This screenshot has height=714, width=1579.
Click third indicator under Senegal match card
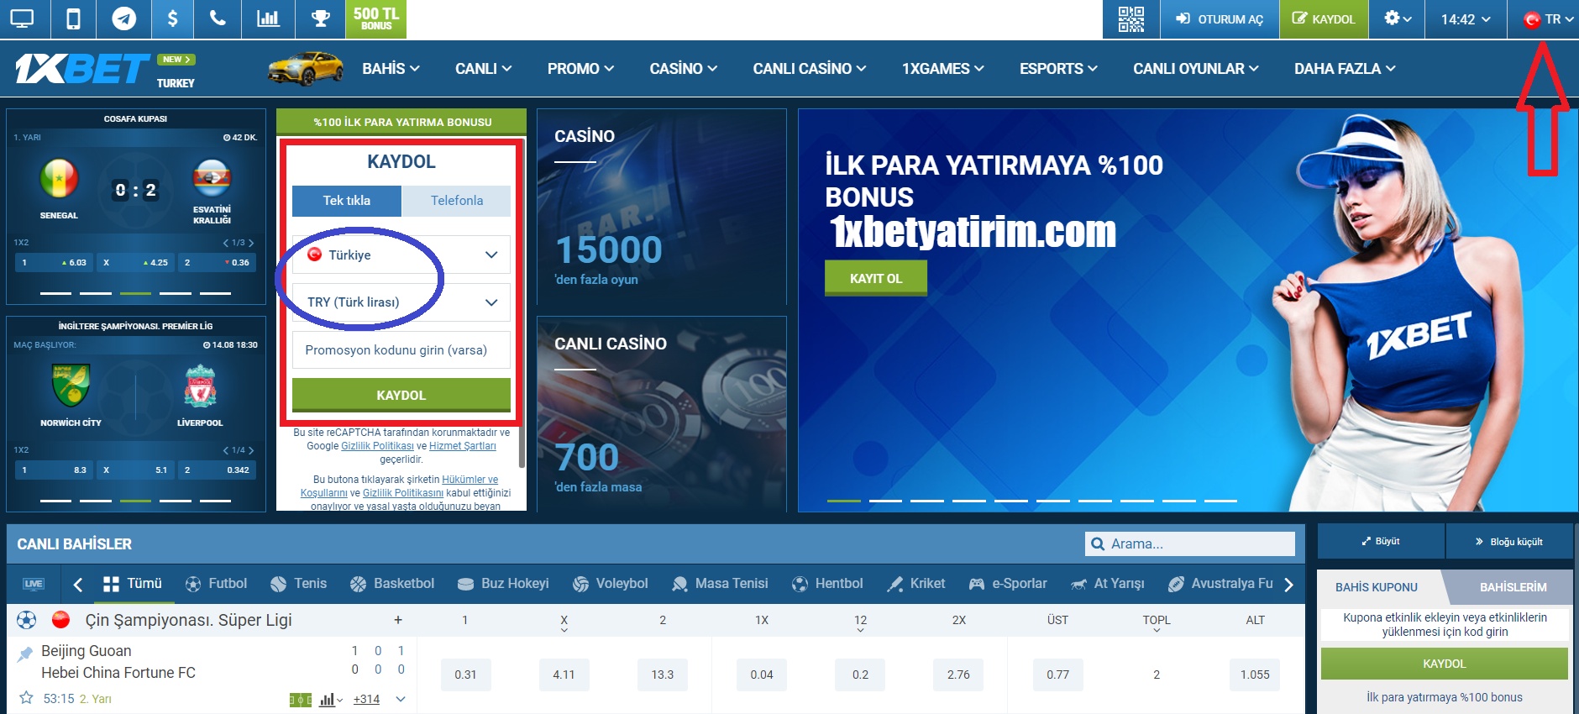[135, 293]
